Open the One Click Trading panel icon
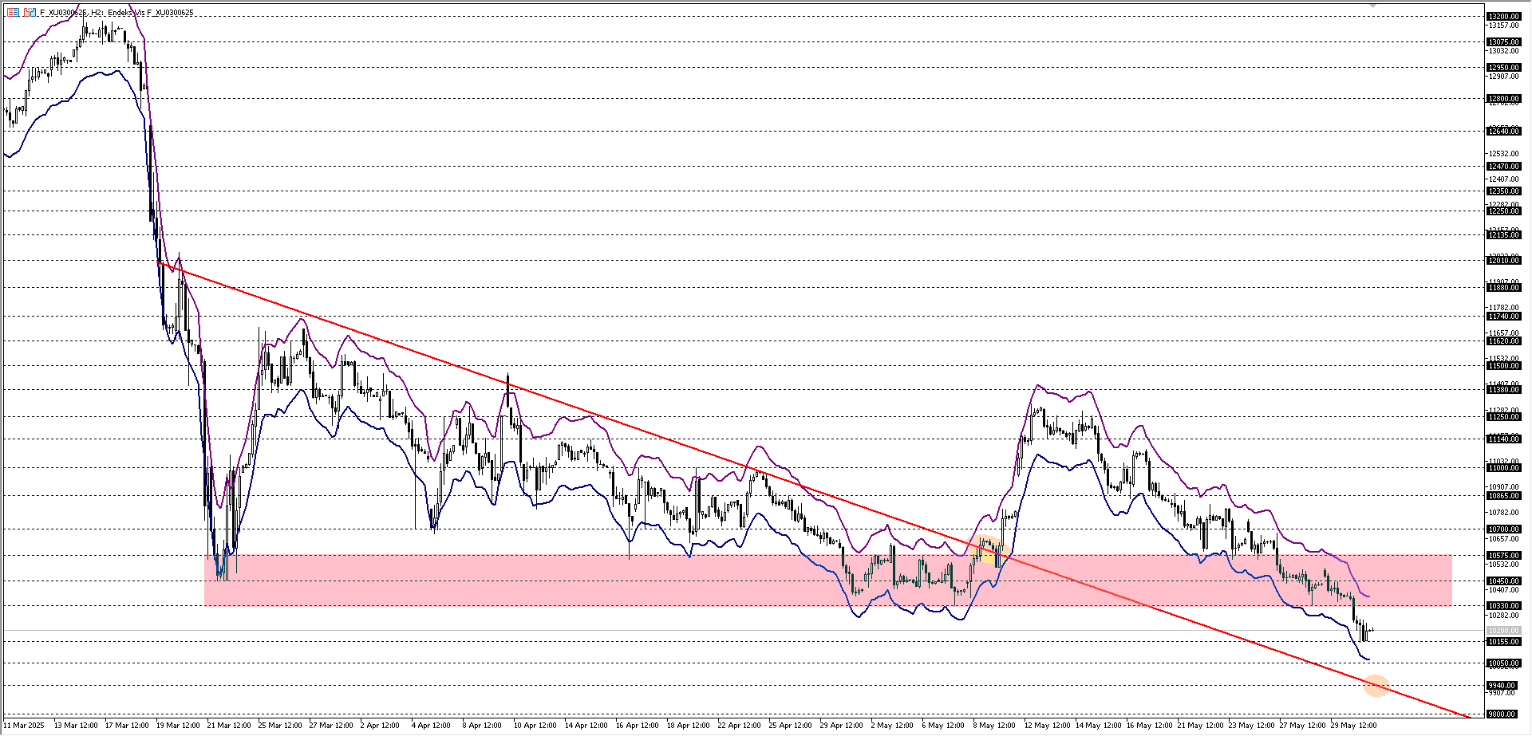The image size is (1532, 736). point(13,13)
